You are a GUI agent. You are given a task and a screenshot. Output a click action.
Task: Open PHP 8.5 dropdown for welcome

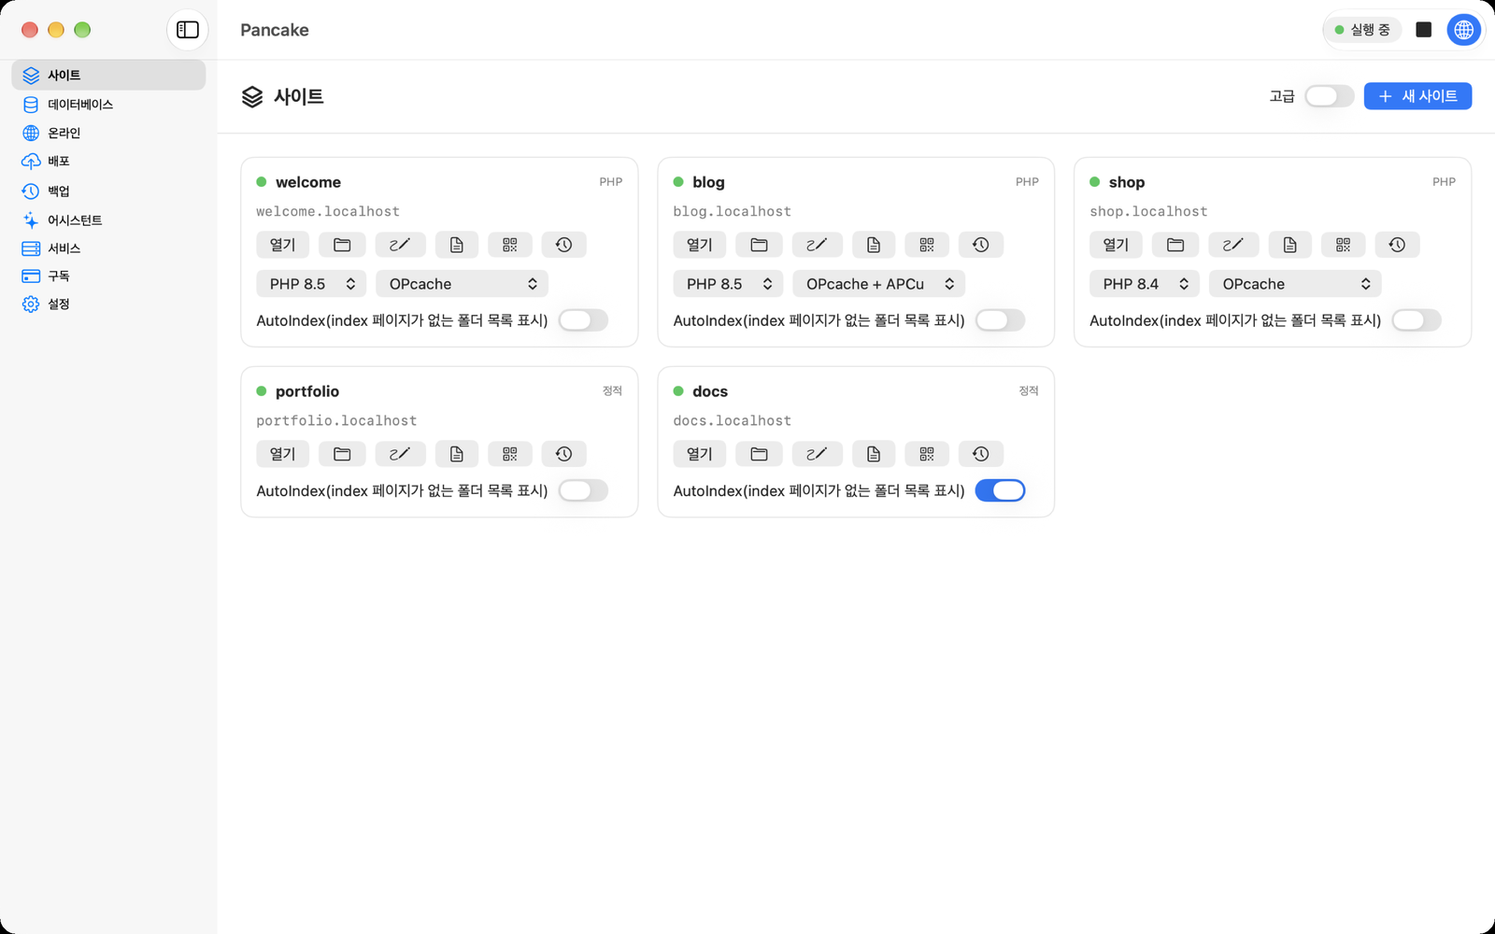click(311, 284)
